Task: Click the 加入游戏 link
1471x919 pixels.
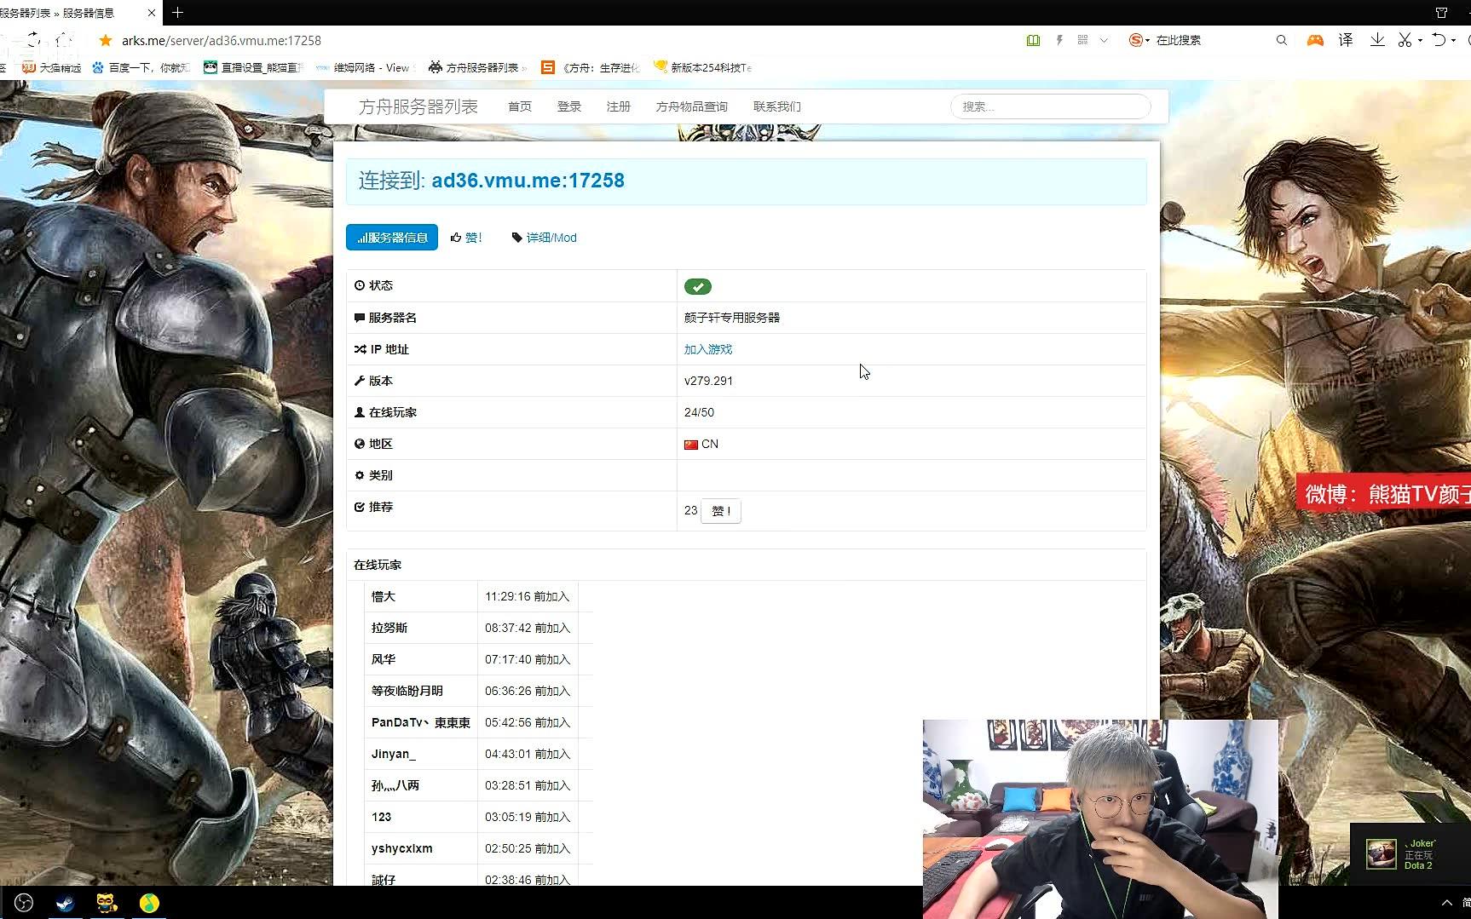Action: click(x=708, y=349)
